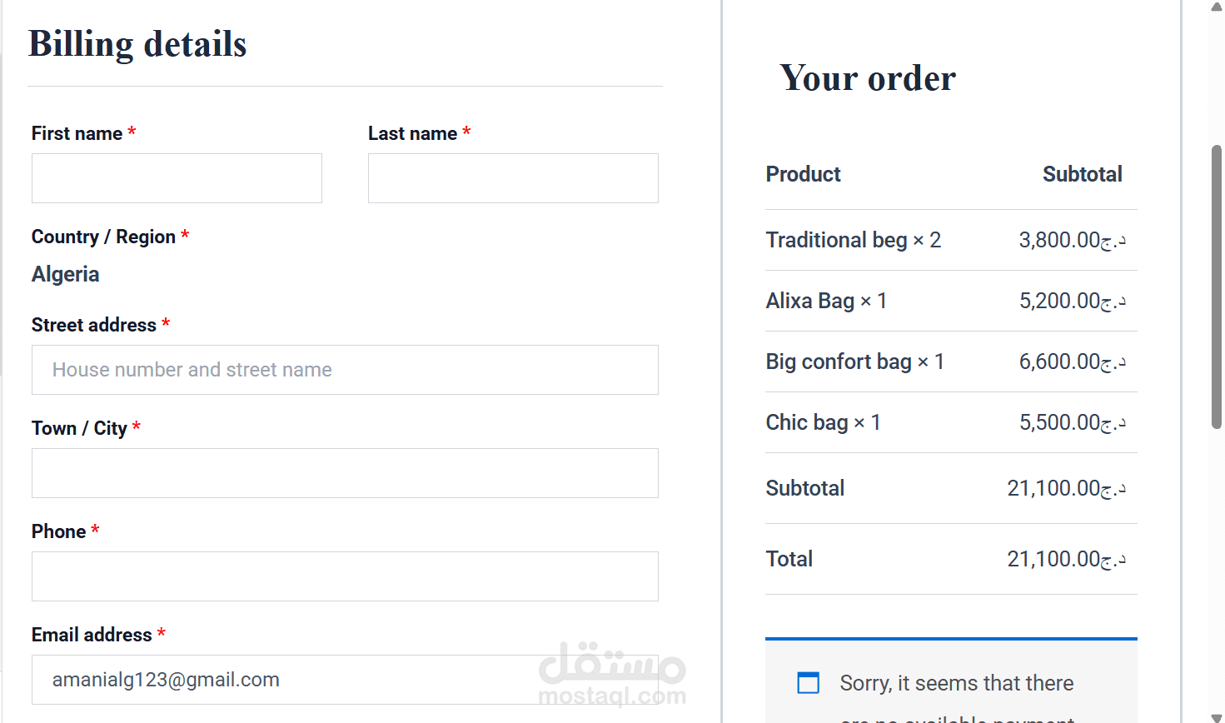This screenshot has height=723, width=1225.
Task: Click the page vertical scrollbar thumb
Action: pyautogui.click(x=1216, y=287)
